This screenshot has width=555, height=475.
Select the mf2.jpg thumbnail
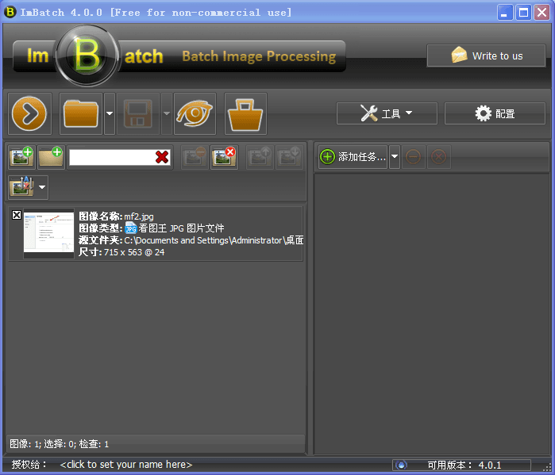pos(48,233)
